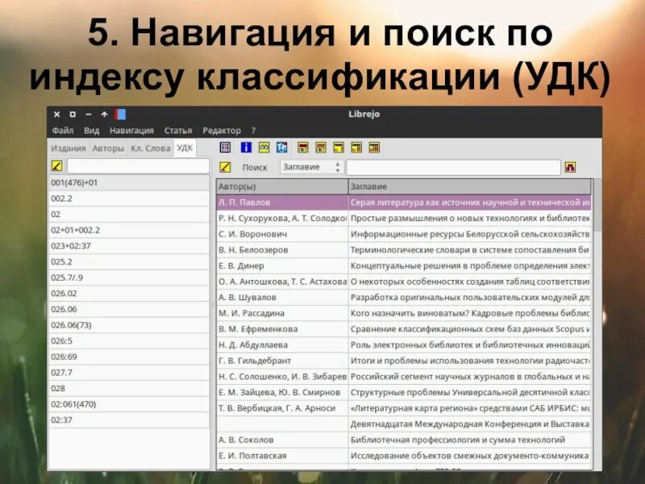Select the row by Е. И. Полтавская
Viewport: 645px width, 484px height.
pyautogui.click(x=404, y=456)
